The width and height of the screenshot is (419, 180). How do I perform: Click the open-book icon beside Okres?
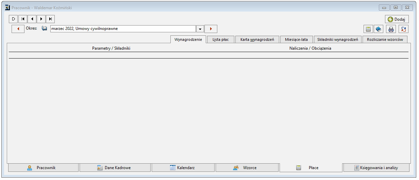pyautogui.click(x=44, y=29)
